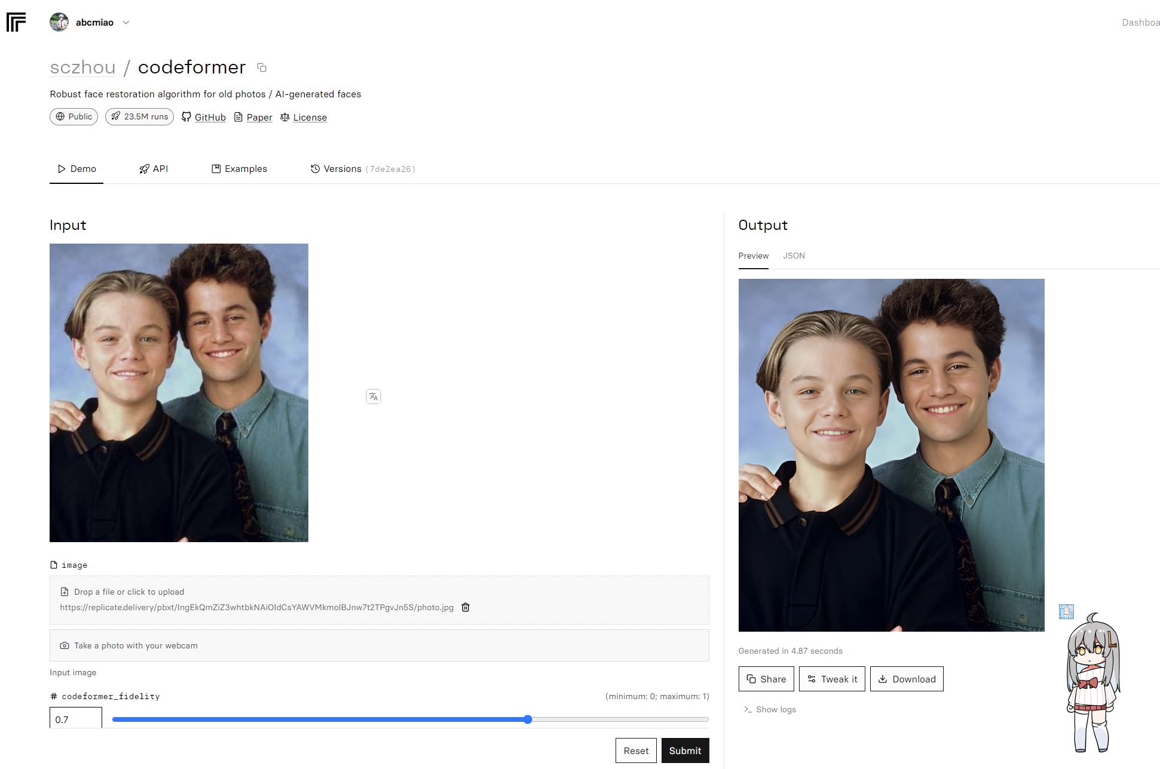Click the abcmiao profile avatar
The width and height of the screenshot is (1160, 769).
coord(59,22)
